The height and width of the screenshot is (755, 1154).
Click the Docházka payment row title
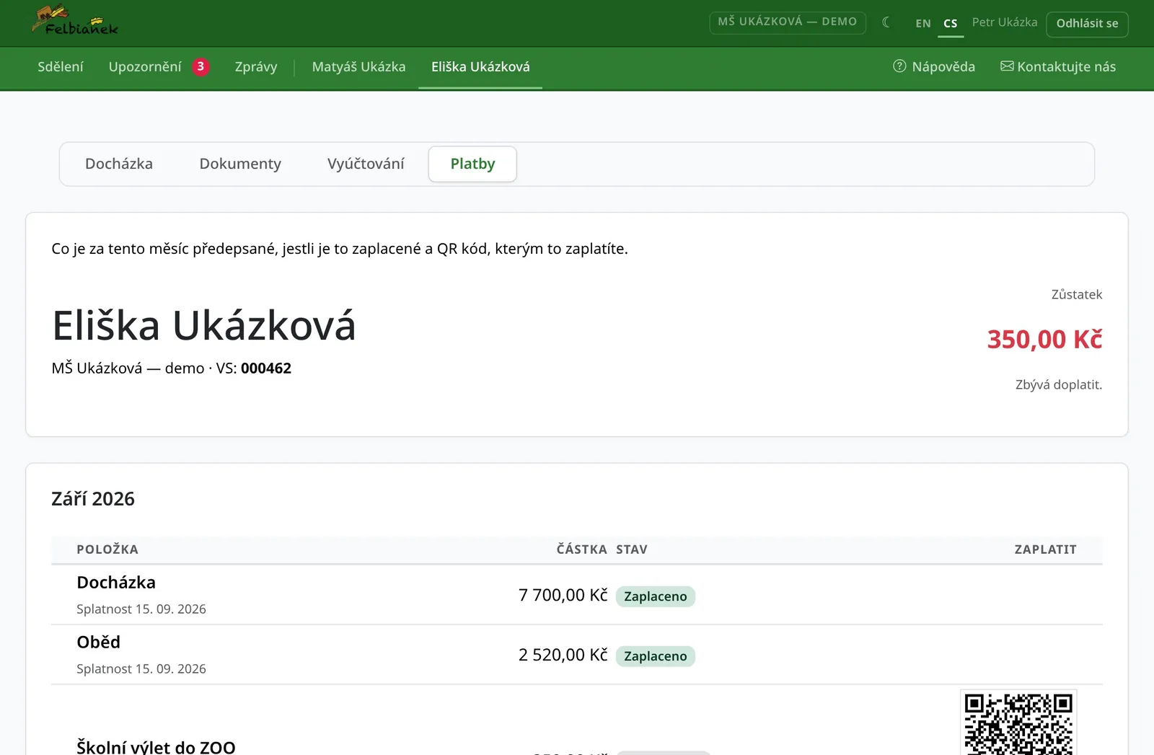click(x=116, y=583)
